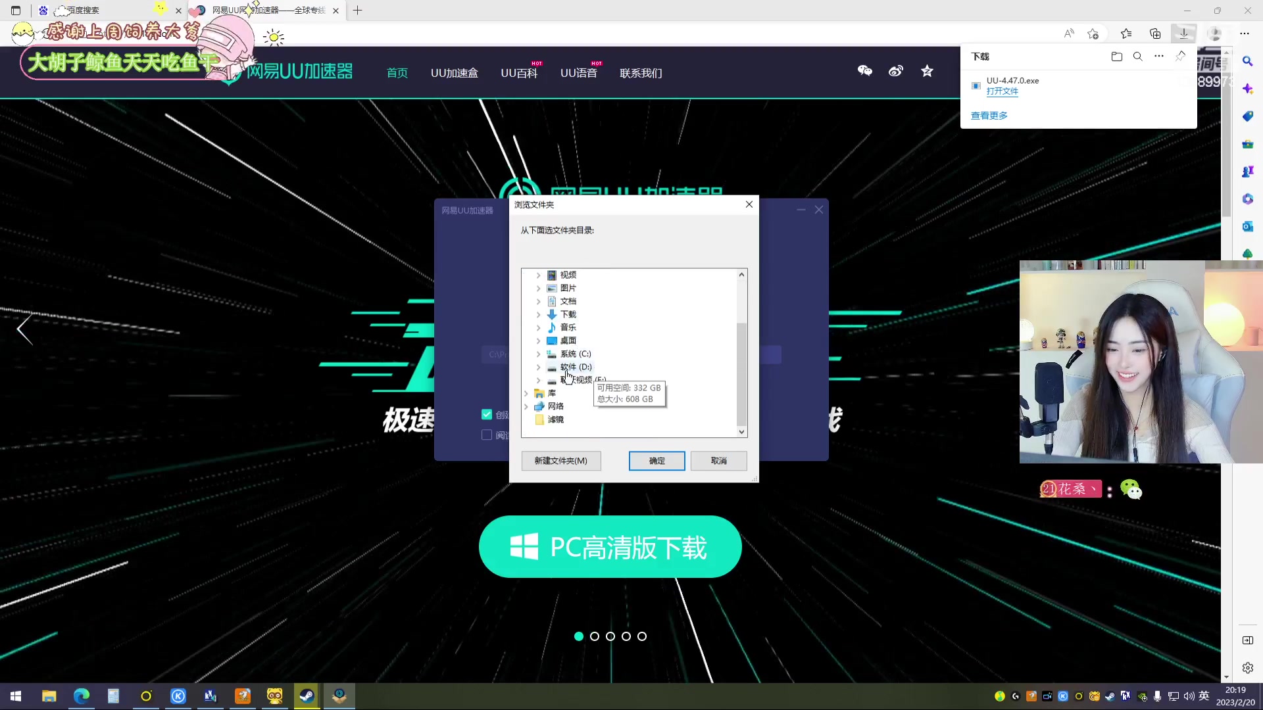Click the search icon in downloads panel

click(1138, 57)
